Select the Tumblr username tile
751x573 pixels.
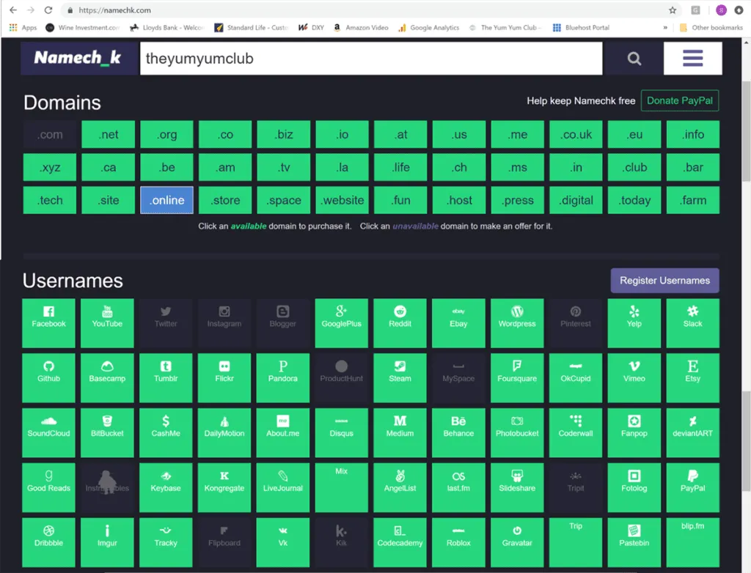(x=166, y=377)
